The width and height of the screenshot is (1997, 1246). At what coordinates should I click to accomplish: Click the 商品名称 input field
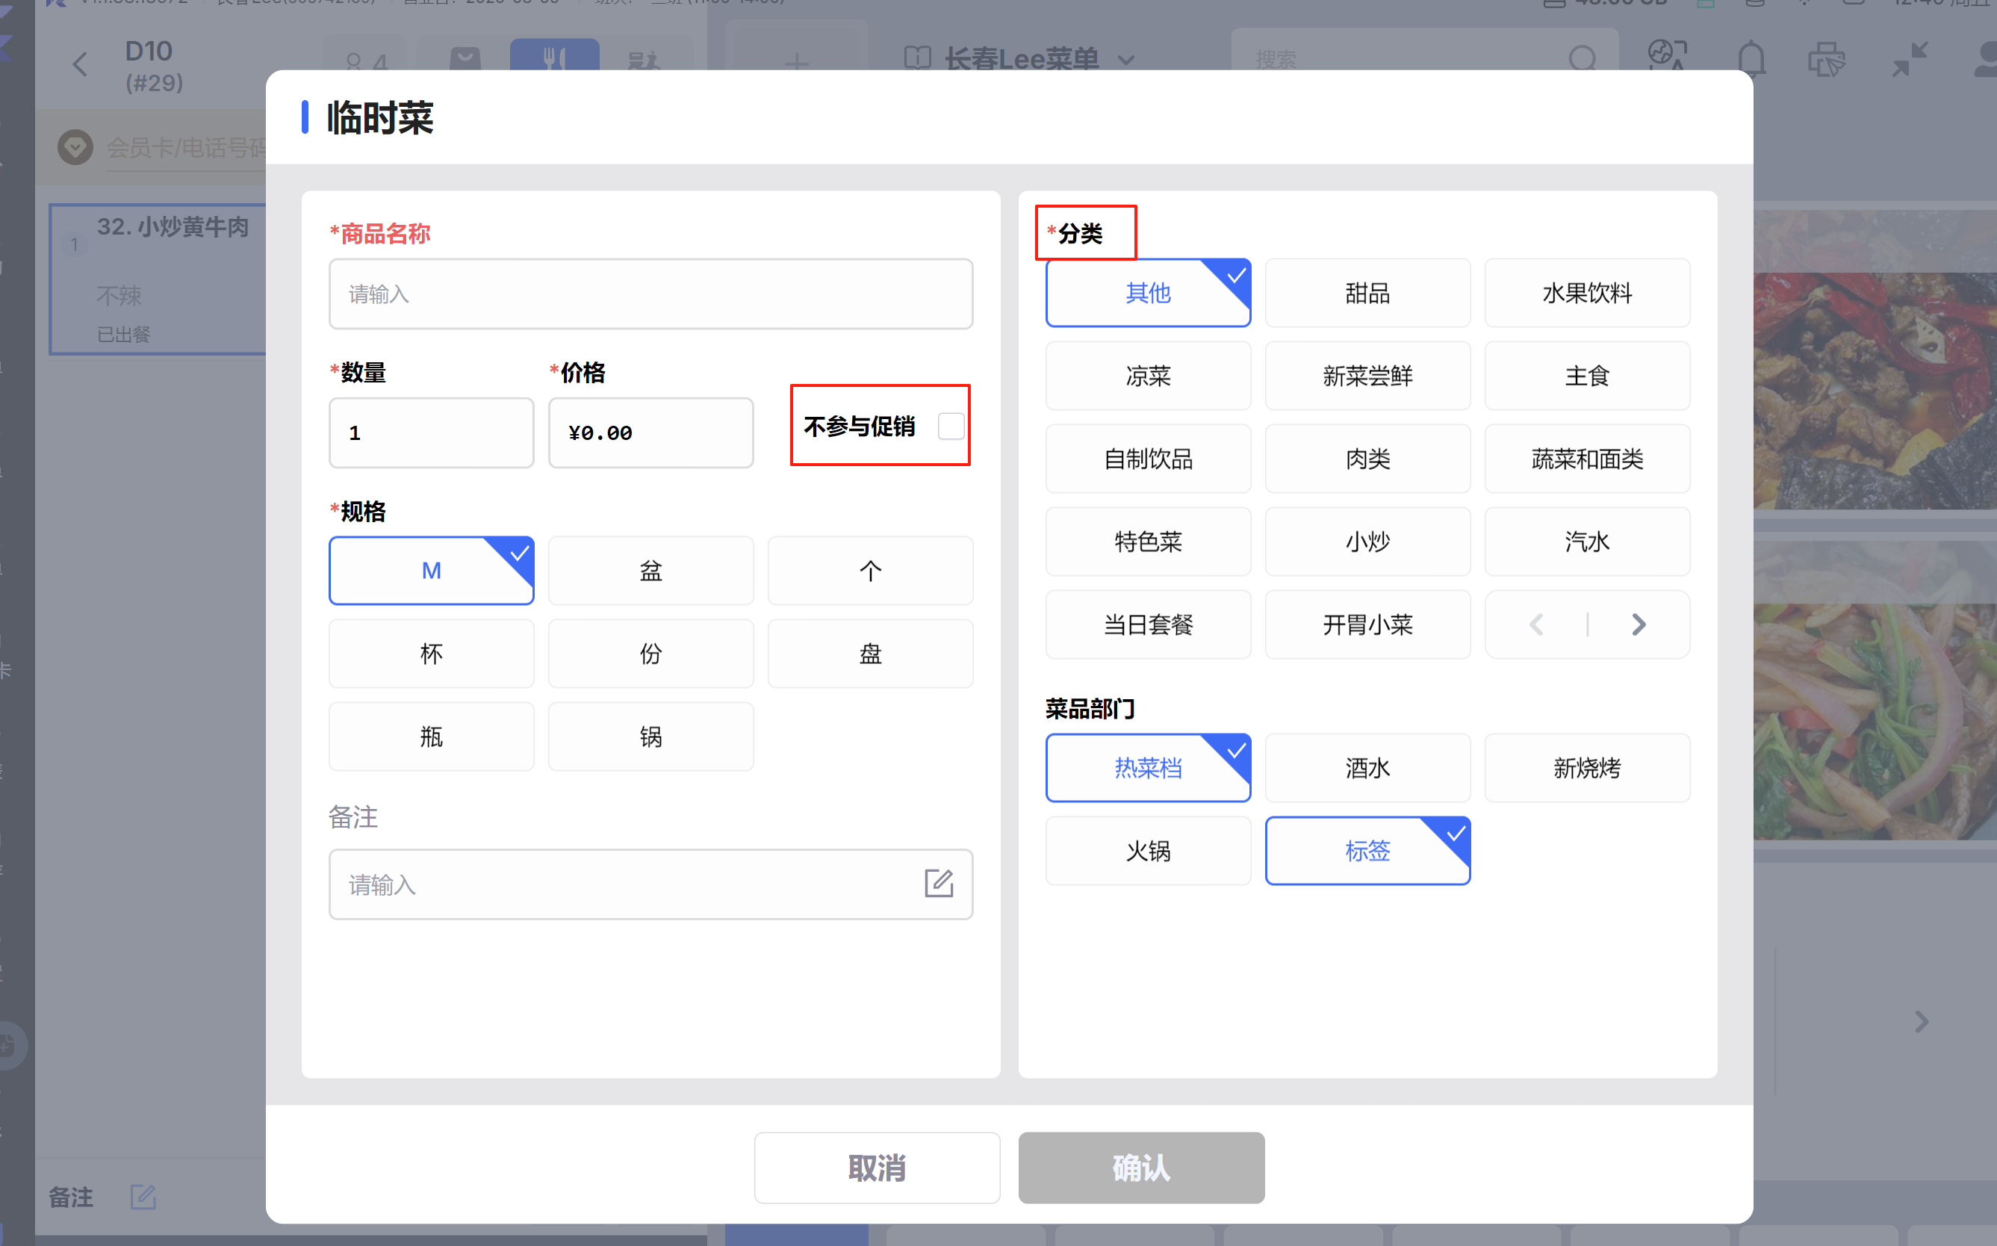tap(650, 294)
